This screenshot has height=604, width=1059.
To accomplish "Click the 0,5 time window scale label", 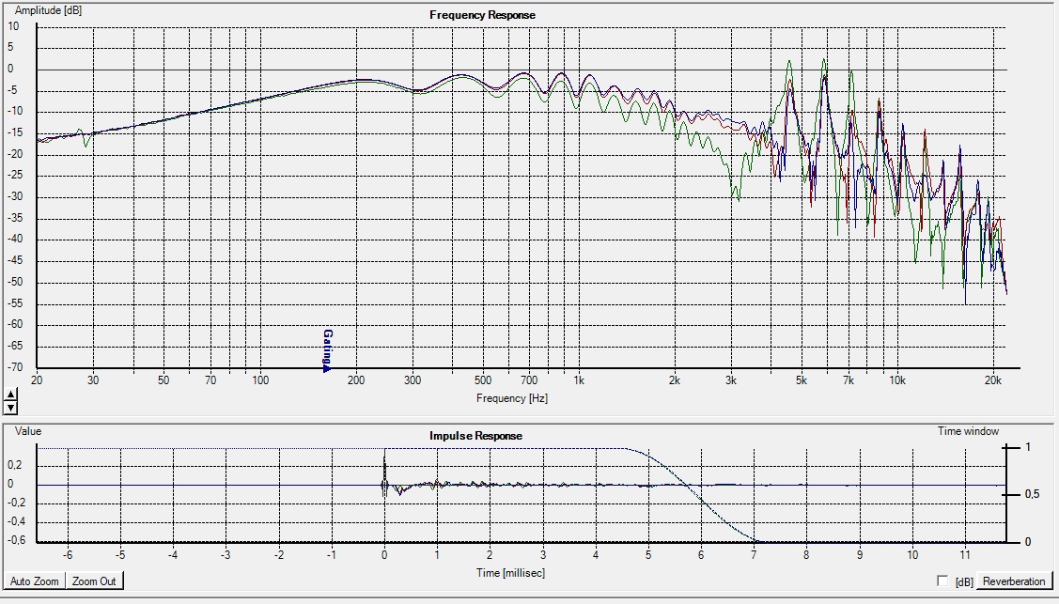I will (1032, 495).
